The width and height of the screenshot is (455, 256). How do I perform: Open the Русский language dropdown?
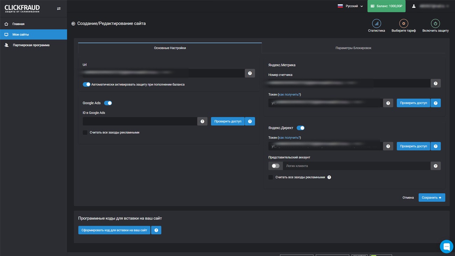coord(350,6)
